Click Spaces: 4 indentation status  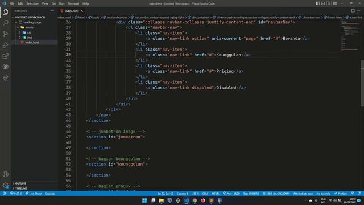(183, 194)
